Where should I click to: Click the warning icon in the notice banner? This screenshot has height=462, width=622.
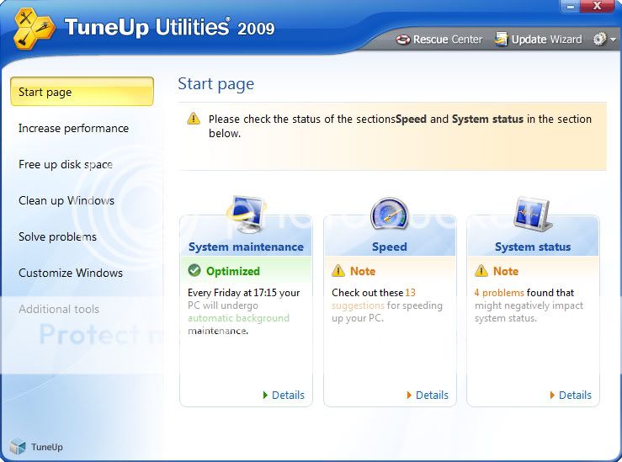(194, 118)
